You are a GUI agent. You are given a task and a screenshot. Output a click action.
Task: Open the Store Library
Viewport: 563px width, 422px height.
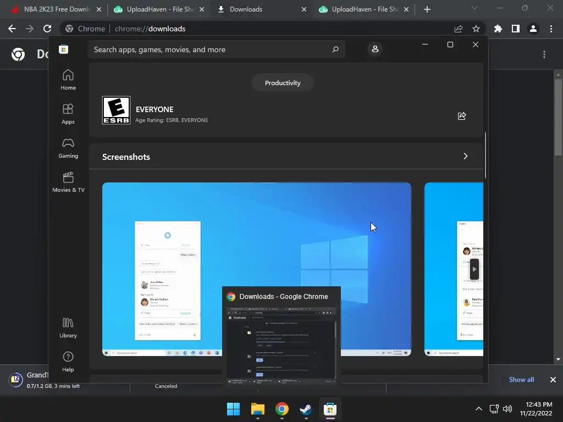[x=68, y=327]
